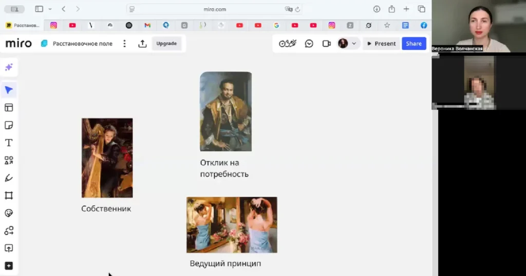The image size is (526, 276).
Task: Click the Ведущий принцип text label
Action: (226, 264)
